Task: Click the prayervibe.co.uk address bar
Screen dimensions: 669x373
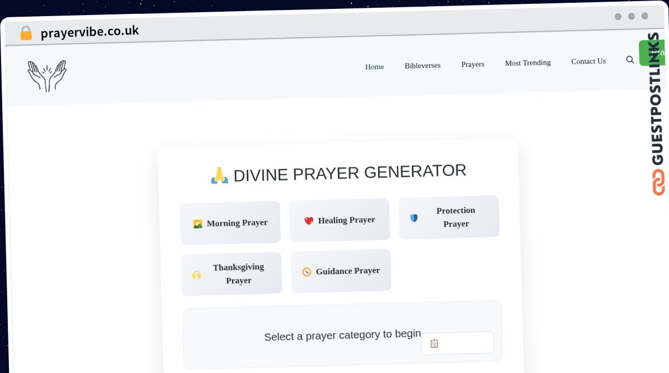Action: (90, 32)
